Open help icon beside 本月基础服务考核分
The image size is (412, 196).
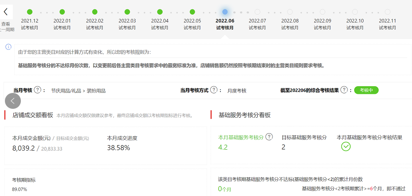269,137
